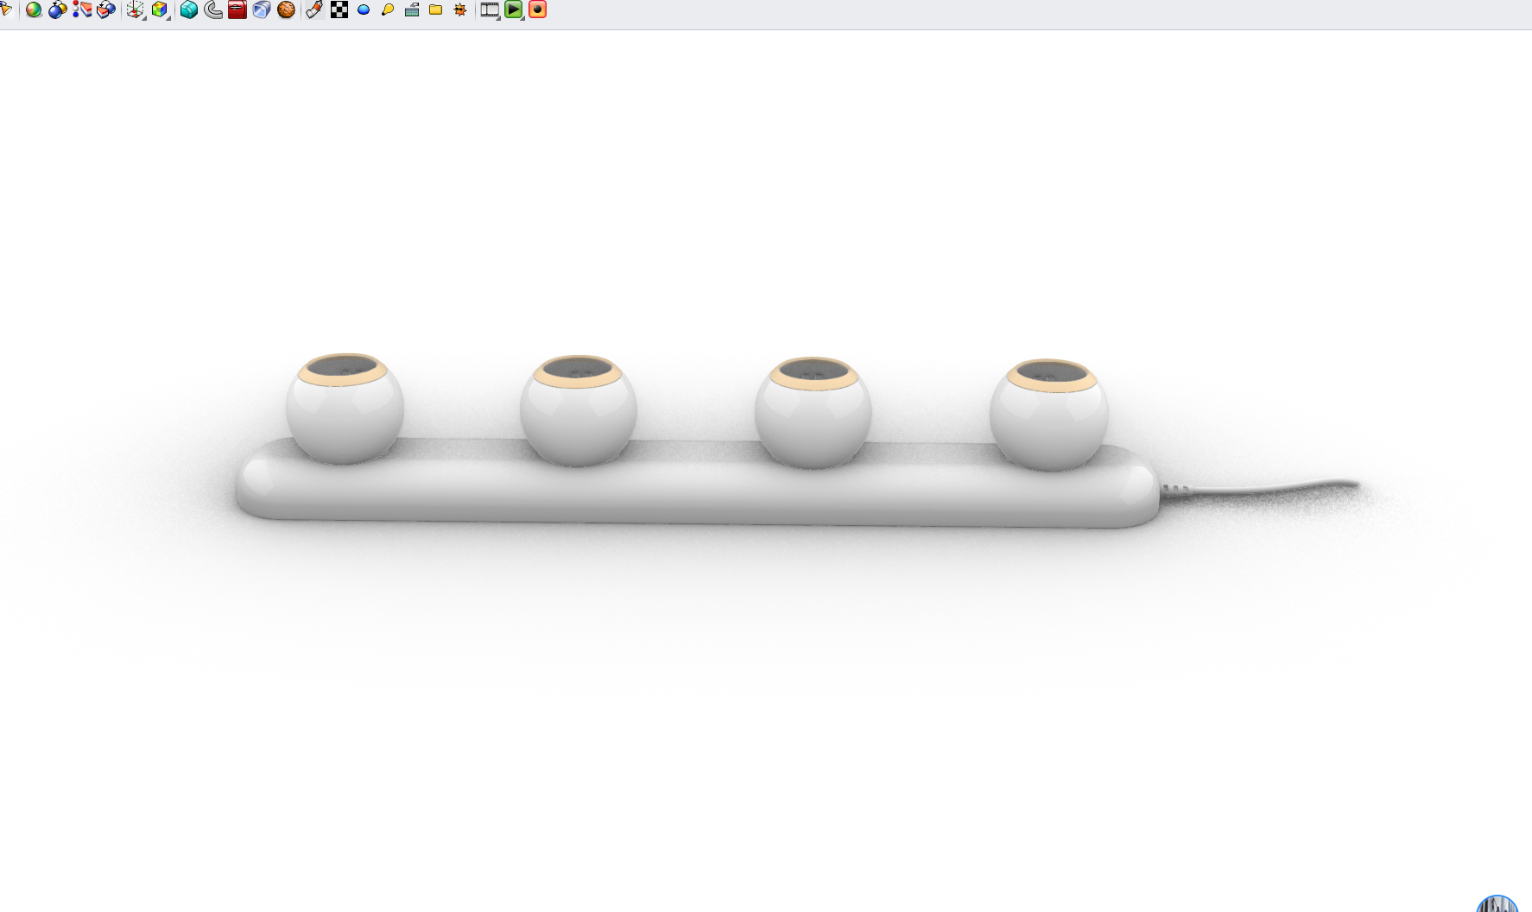The image size is (1532, 912).
Task: Click the orange record button
Action: (x=537, y=10)
